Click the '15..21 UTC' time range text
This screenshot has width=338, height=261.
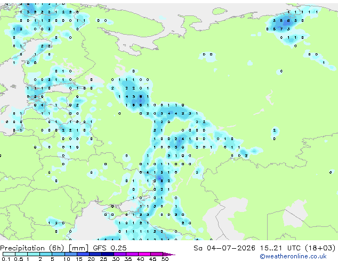280,248
